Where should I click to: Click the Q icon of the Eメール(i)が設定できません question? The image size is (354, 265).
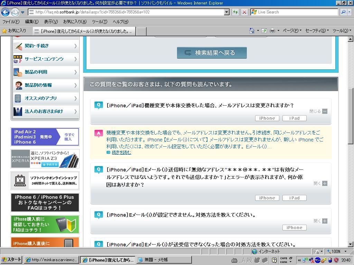(99, 215)
